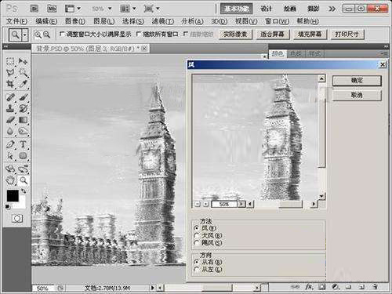Open the 编辑 menu

click(x=46, y=21)
